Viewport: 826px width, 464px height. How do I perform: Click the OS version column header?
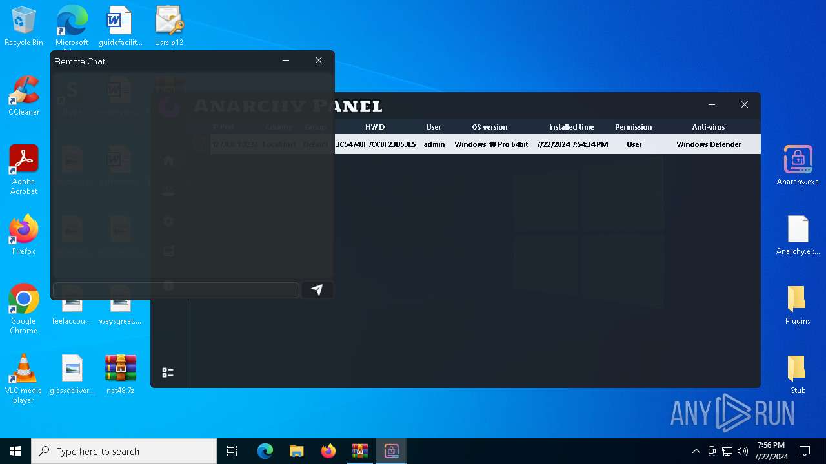click(x=490, y=127)
